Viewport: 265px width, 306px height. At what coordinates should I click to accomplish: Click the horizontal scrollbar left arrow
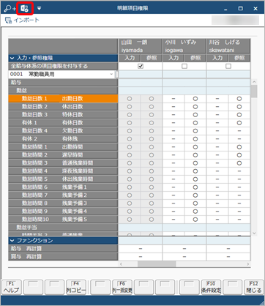tap(121, 264)
